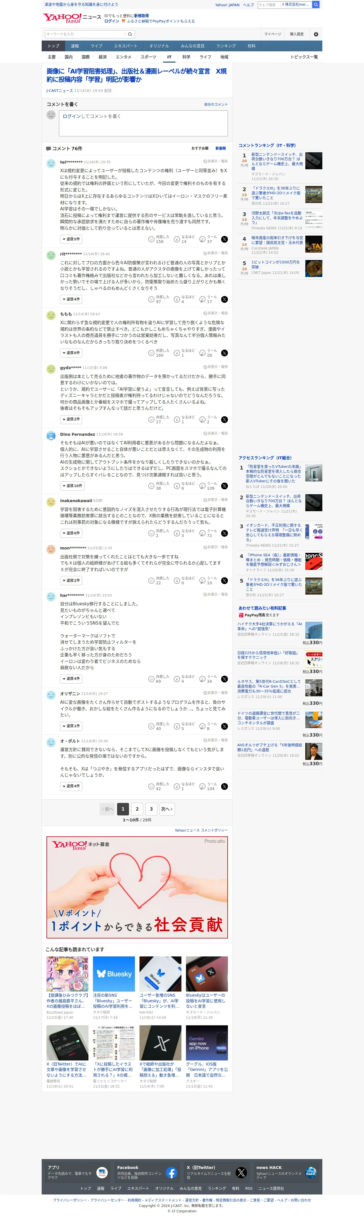Go to comment page 3
This screenshot has width=364, height=1220.
pyautogui.click(x=151, y=809)
